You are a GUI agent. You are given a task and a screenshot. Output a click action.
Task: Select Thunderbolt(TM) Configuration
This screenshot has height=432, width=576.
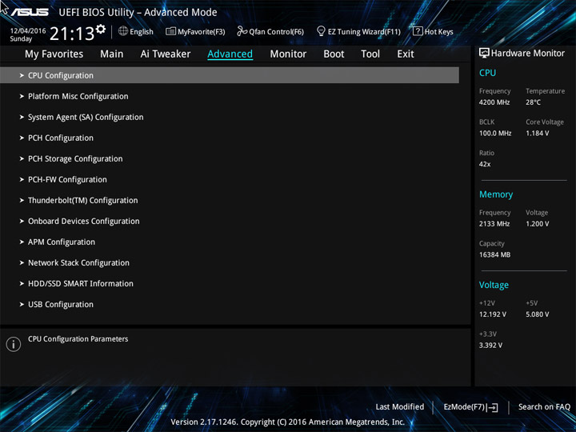83,200
